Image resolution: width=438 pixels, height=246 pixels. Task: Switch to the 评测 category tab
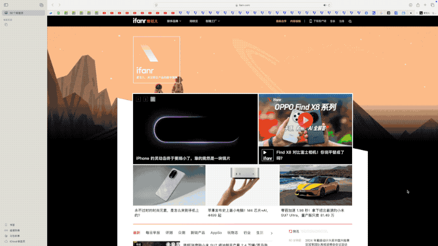[x=169, y=233]
